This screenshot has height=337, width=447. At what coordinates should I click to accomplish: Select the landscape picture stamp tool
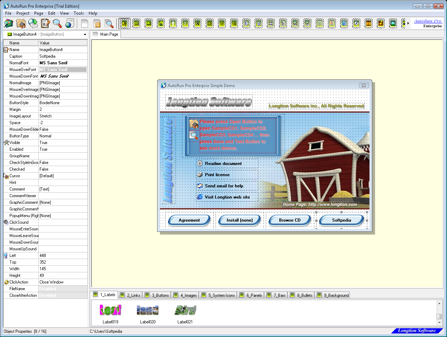pyautogui.click(x=393, y=23)
